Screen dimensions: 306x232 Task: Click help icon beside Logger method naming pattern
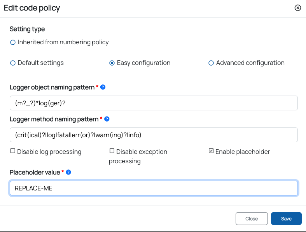(107, 119)
